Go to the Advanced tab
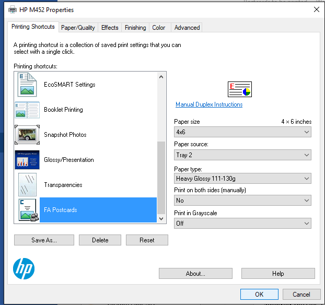Image resolution: width=325 pixels, height=305 pixels. tap(187, 28)
